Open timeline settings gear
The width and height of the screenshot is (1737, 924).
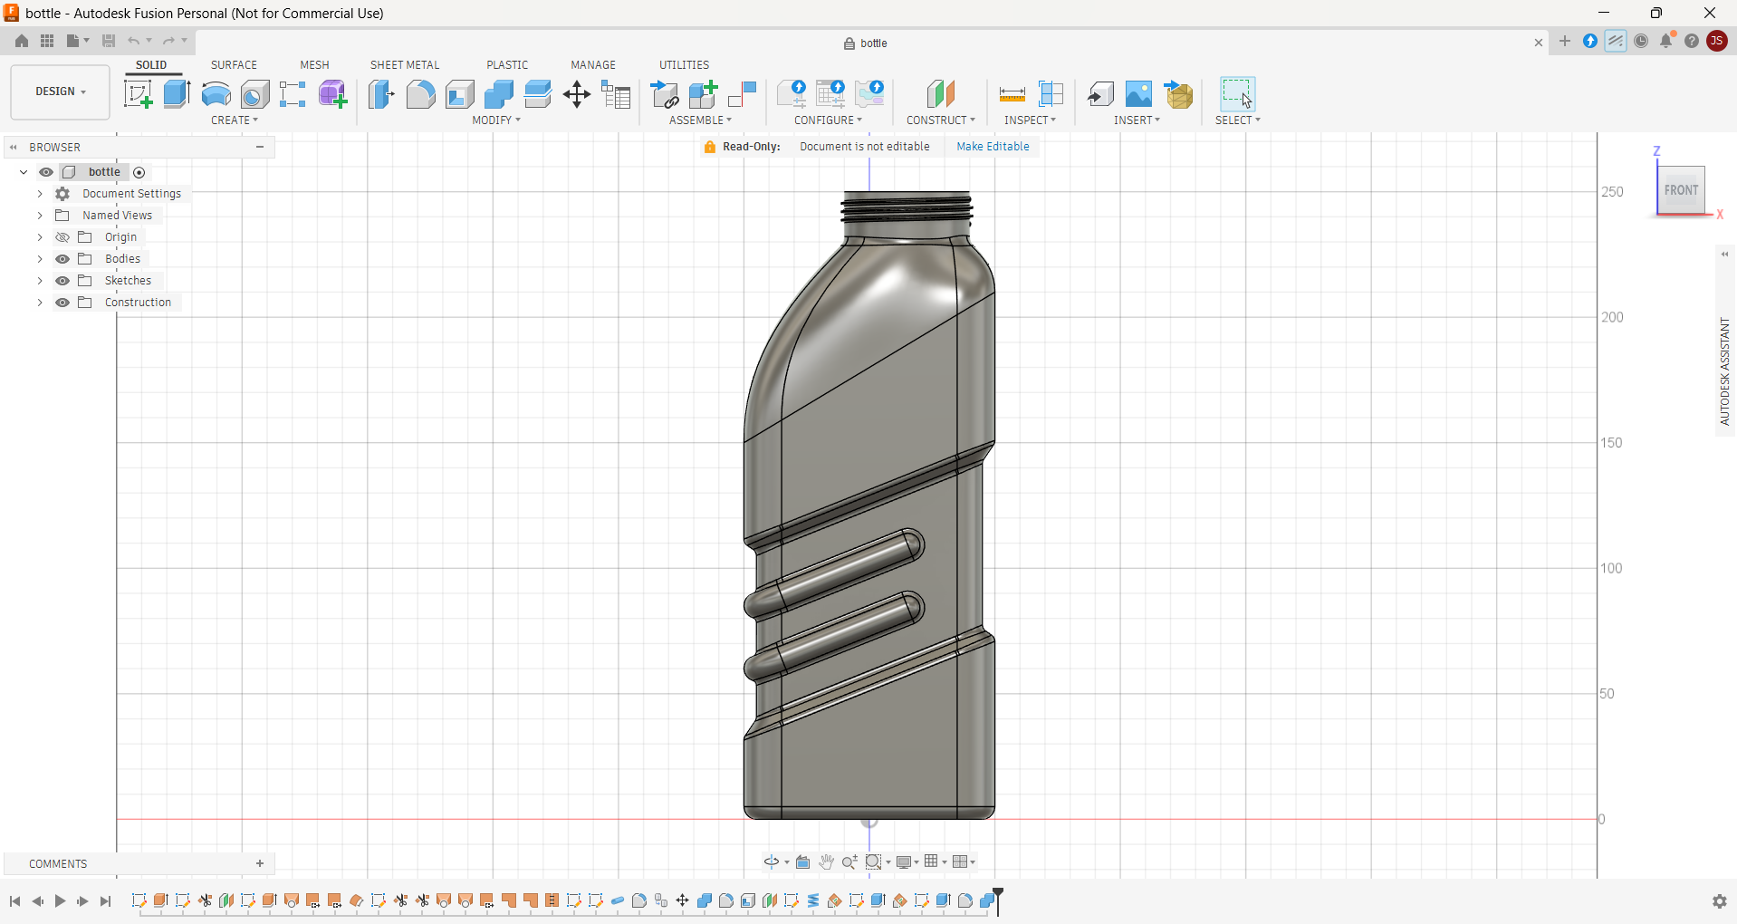(x=1719, y=901)
